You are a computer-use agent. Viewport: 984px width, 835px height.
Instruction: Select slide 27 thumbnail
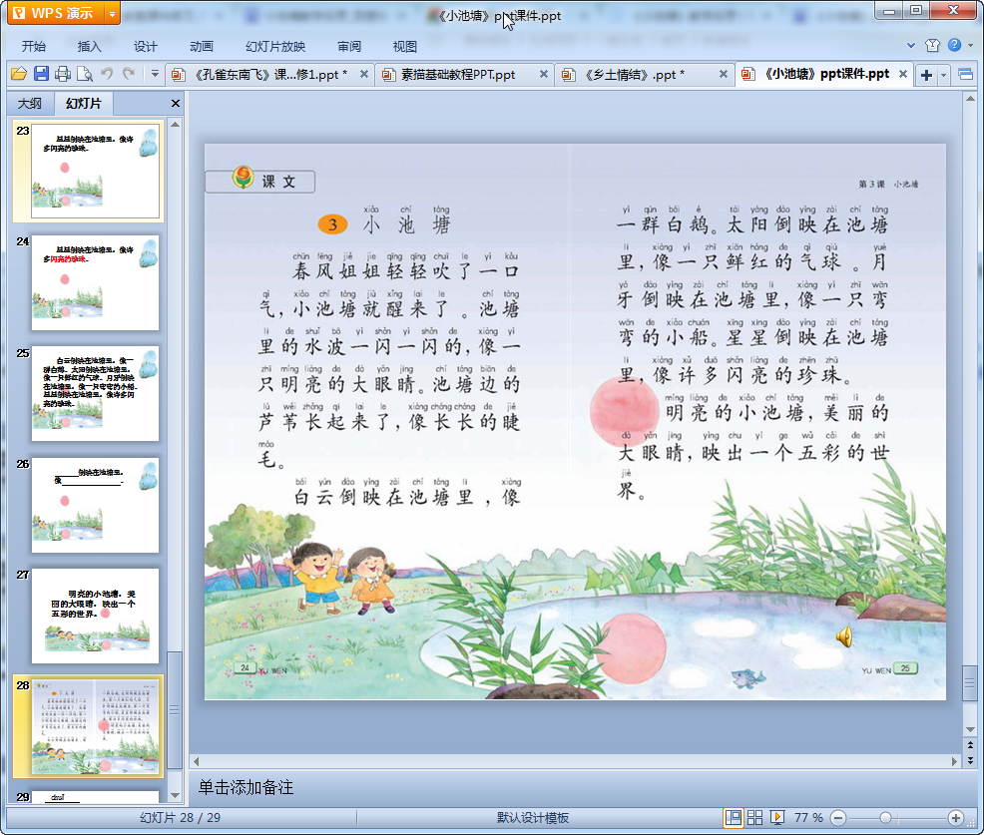(96, 617)
